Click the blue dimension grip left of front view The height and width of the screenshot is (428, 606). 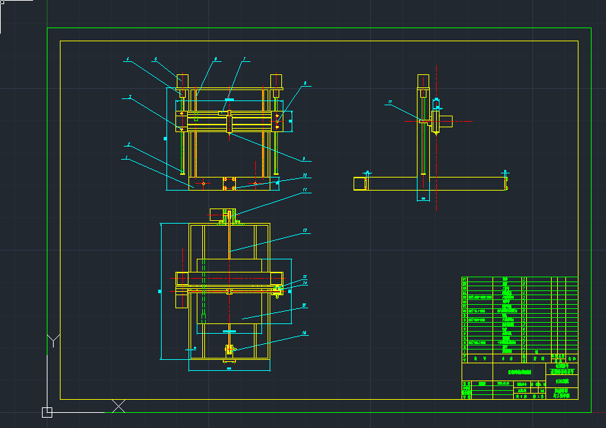[166, 138]
